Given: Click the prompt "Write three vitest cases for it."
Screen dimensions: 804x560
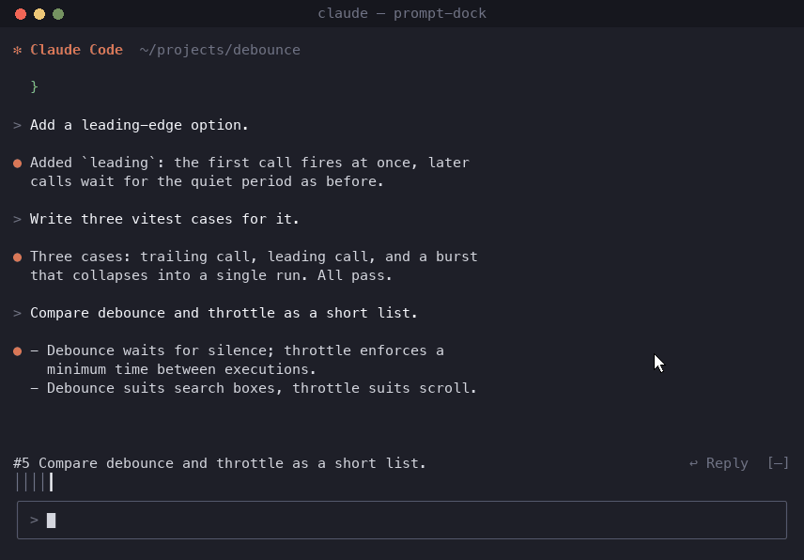Looking at the screenshot, I should click(164, 219).
